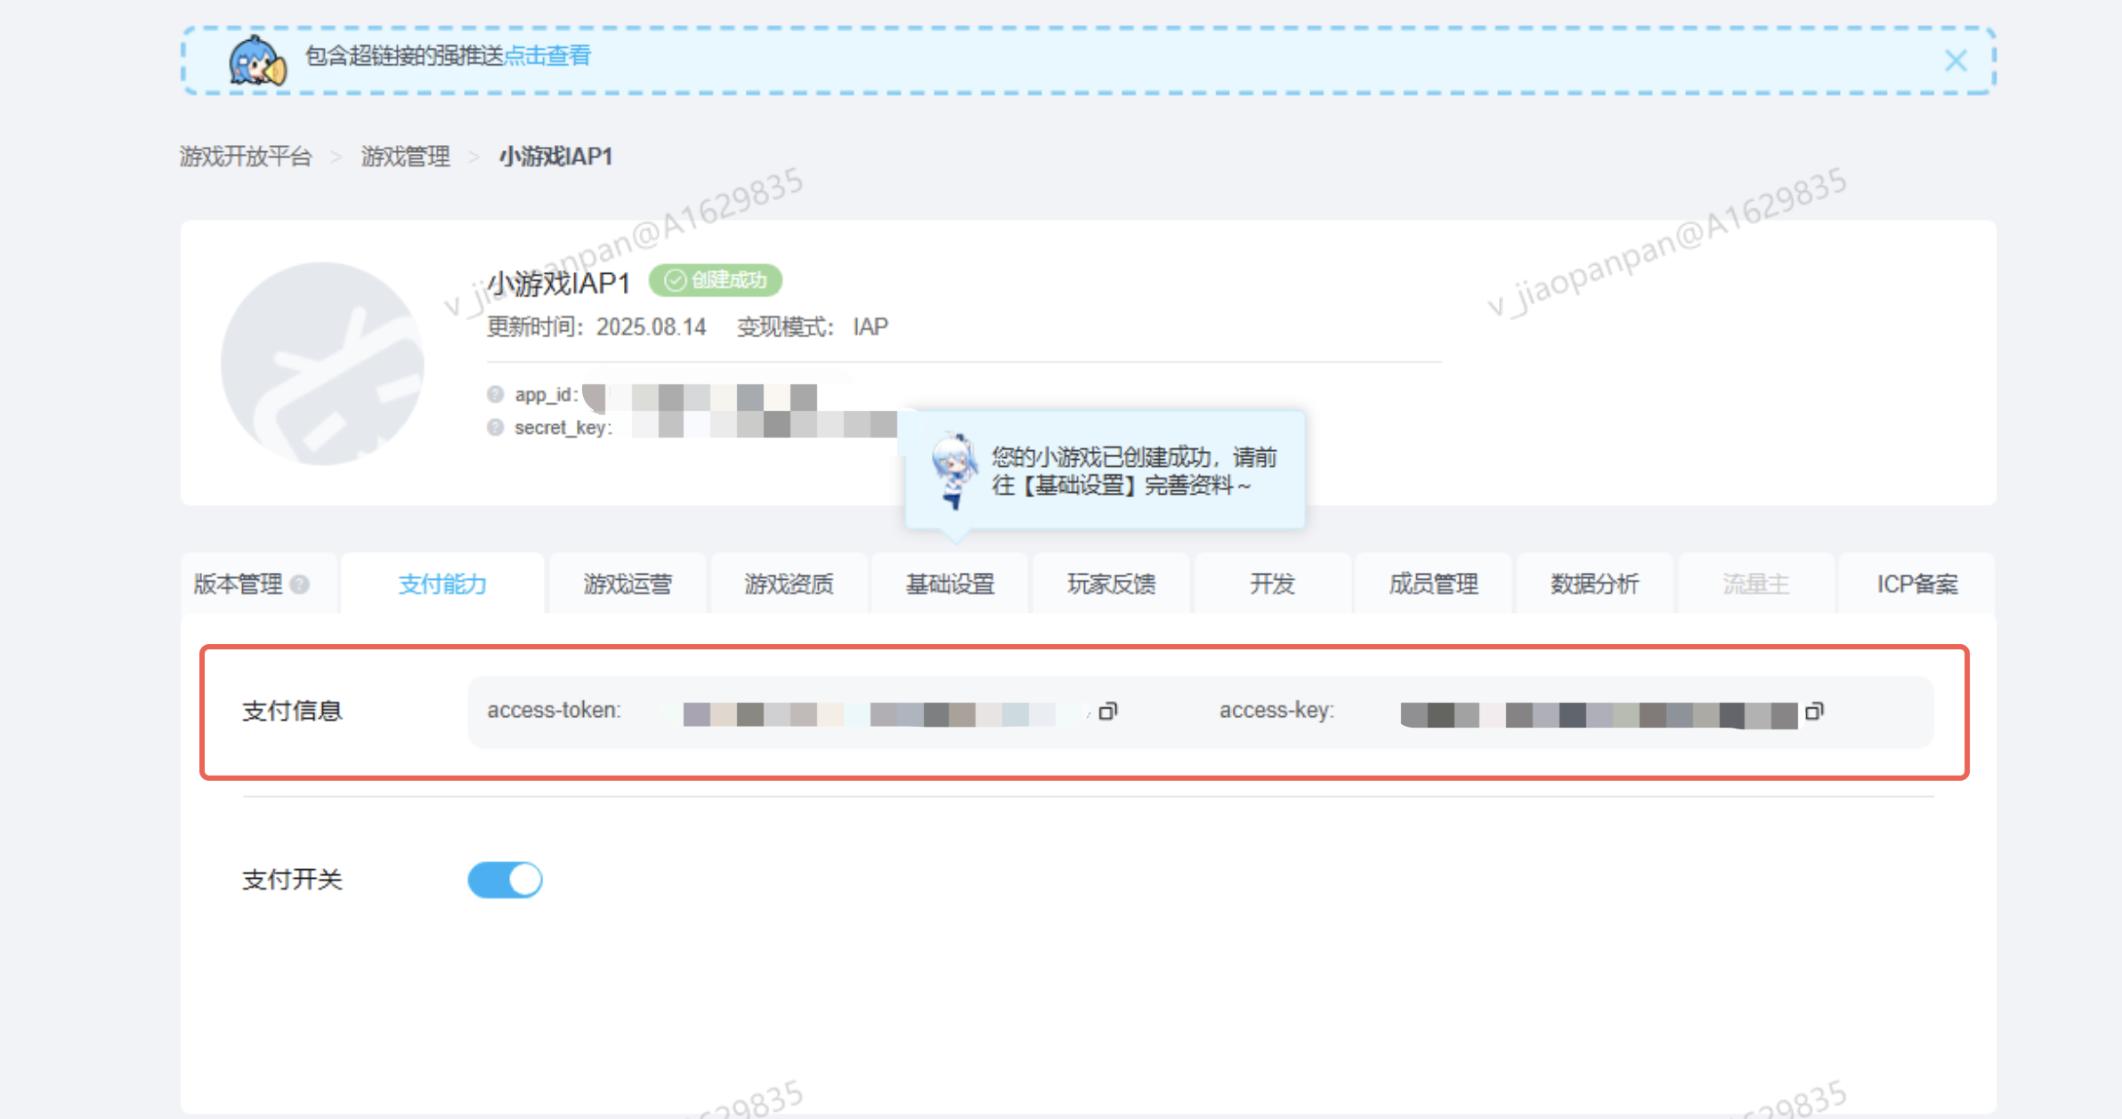This screenshot has width=2122, height=1119.
Task: Click help icon next to 版本管理
Action: [300, 584]
